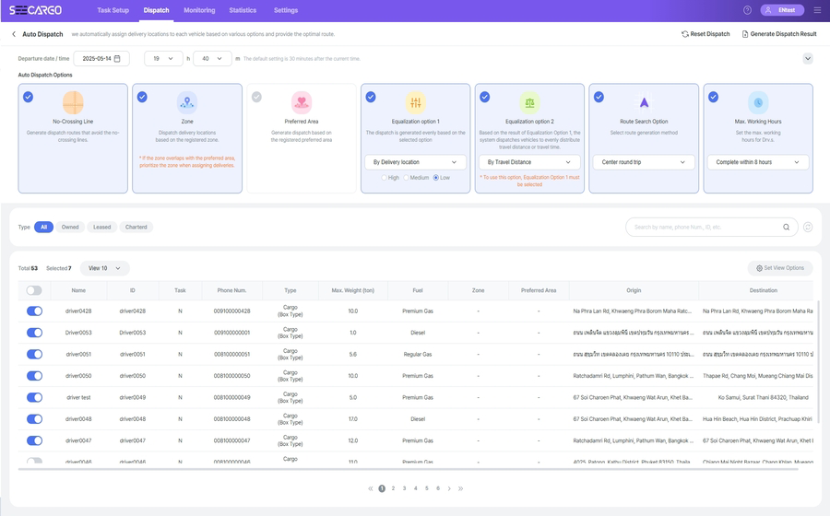Image resolution: width=830 pixels, height=516 pixels.
Task: Open the Task Setup tab
Action: (113, 10)
